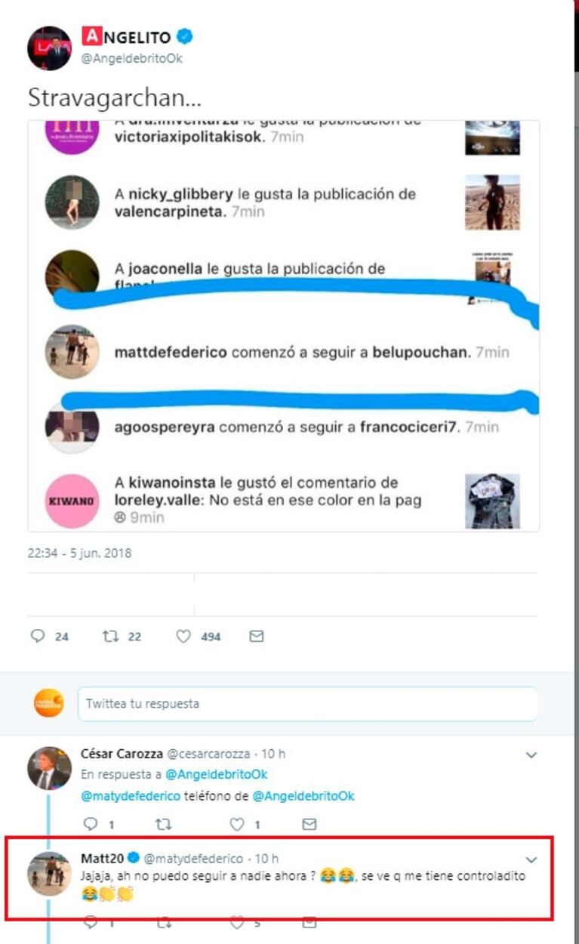Expand options chevron on Matt20's reply
Viewport: 579px width, 944px height.
531,859
